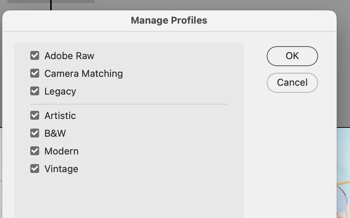Toggle the B&W checkbox off

[x=35, y=133]
